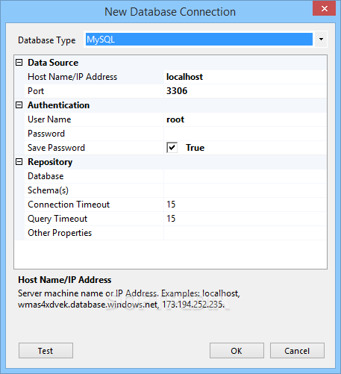Click the empty Schema(s) value field

click(x=245, y=190)
